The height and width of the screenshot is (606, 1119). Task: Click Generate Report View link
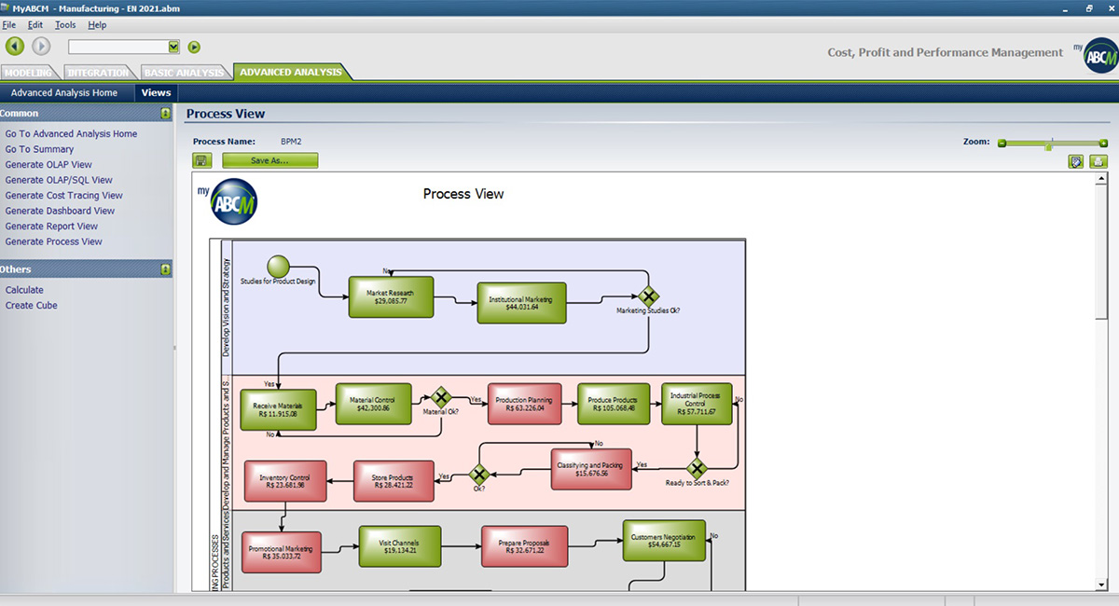pos(51,227)
